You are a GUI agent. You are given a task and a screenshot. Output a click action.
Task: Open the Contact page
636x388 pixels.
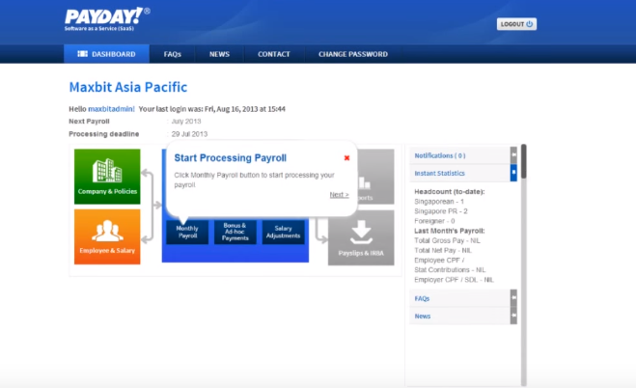point(274,54)
